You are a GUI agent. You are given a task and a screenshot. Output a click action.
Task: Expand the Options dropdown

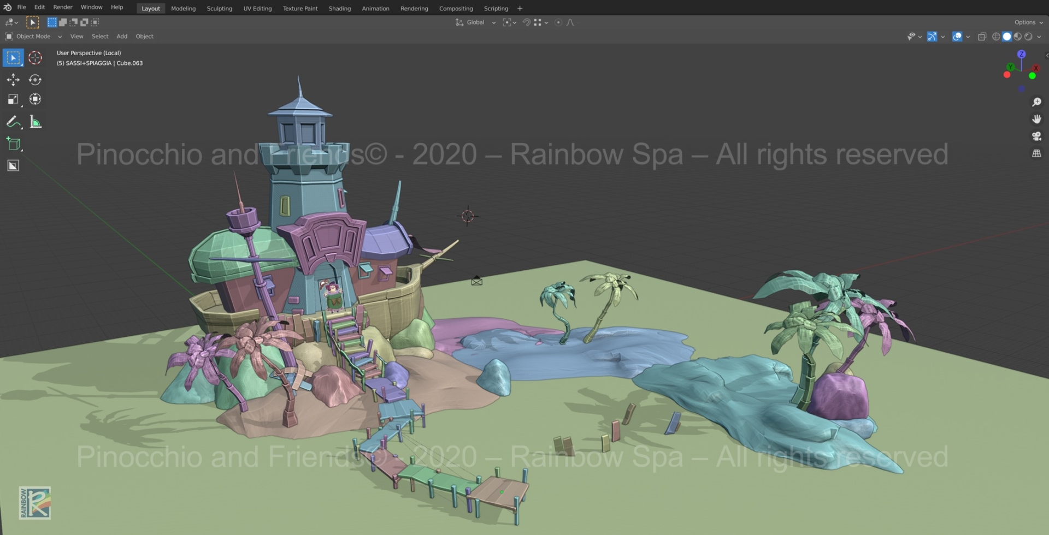point(1029,22)
